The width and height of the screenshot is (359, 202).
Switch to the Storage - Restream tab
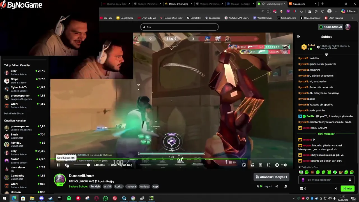tap(240, 4)
